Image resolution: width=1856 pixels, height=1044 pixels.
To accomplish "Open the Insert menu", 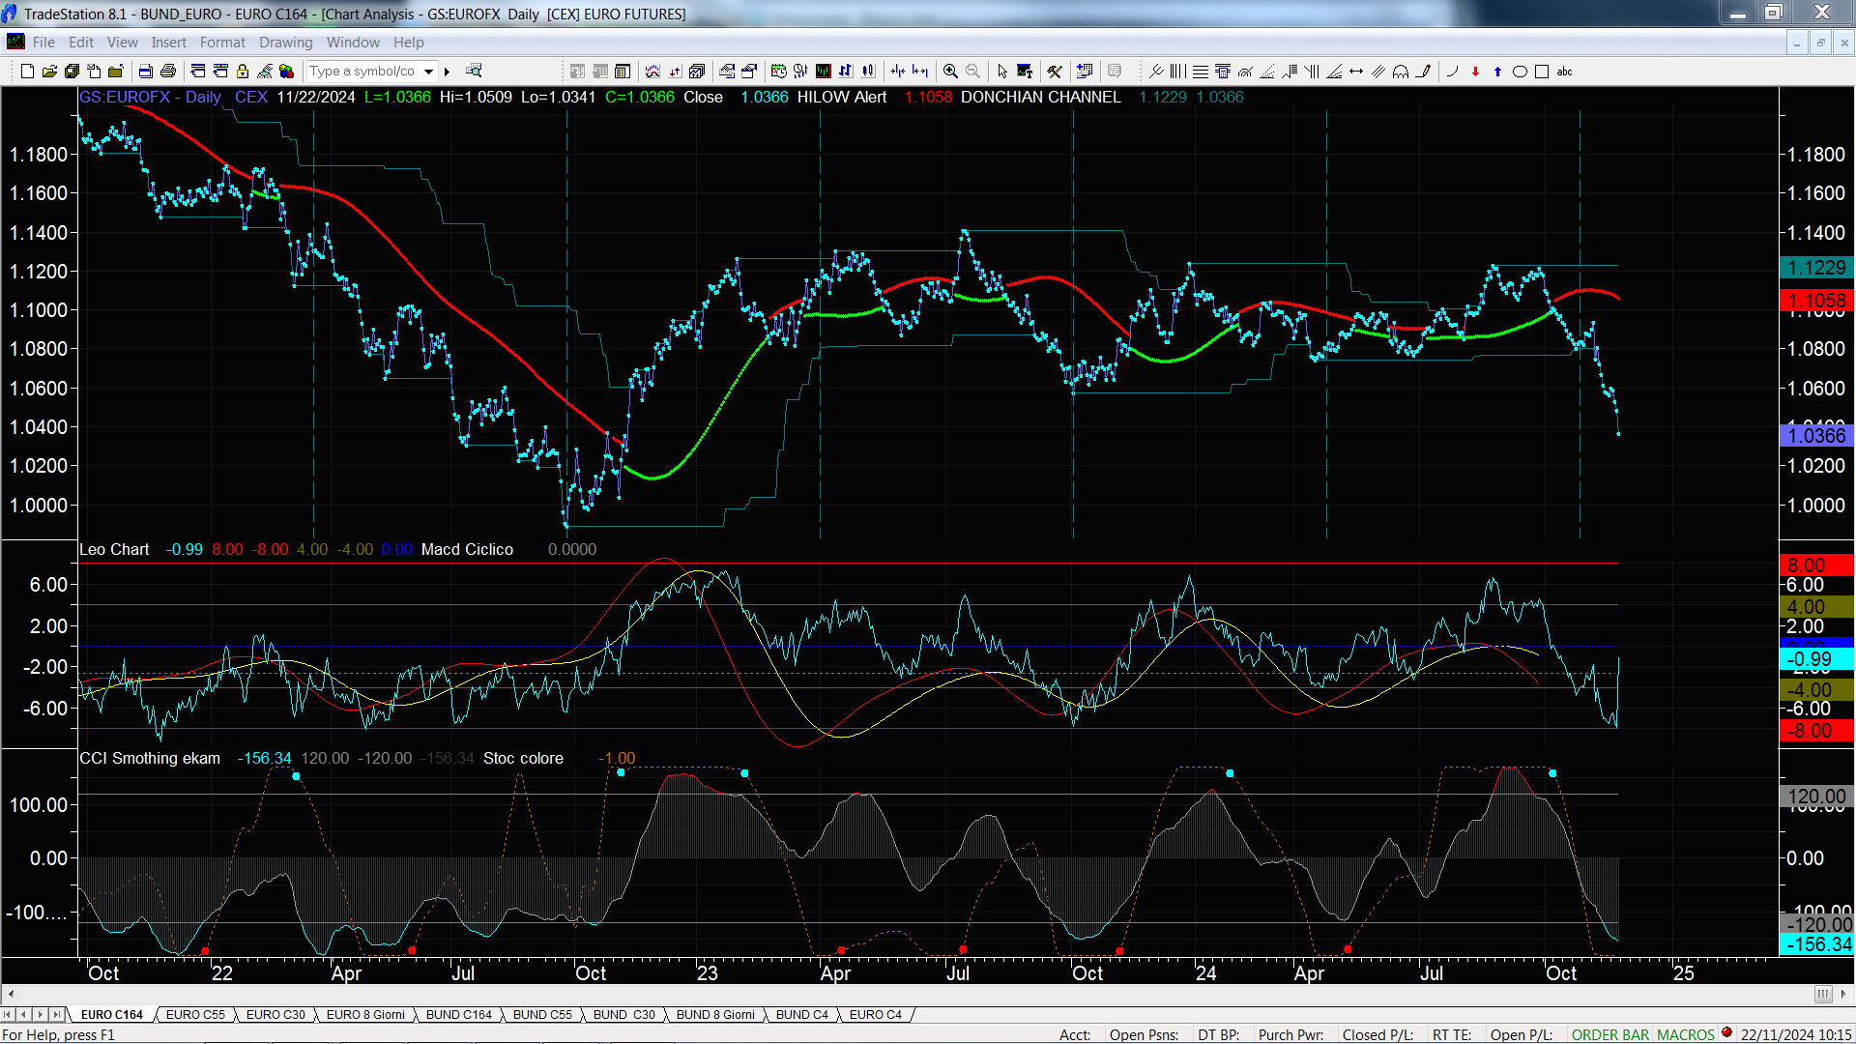I will 169,43.
